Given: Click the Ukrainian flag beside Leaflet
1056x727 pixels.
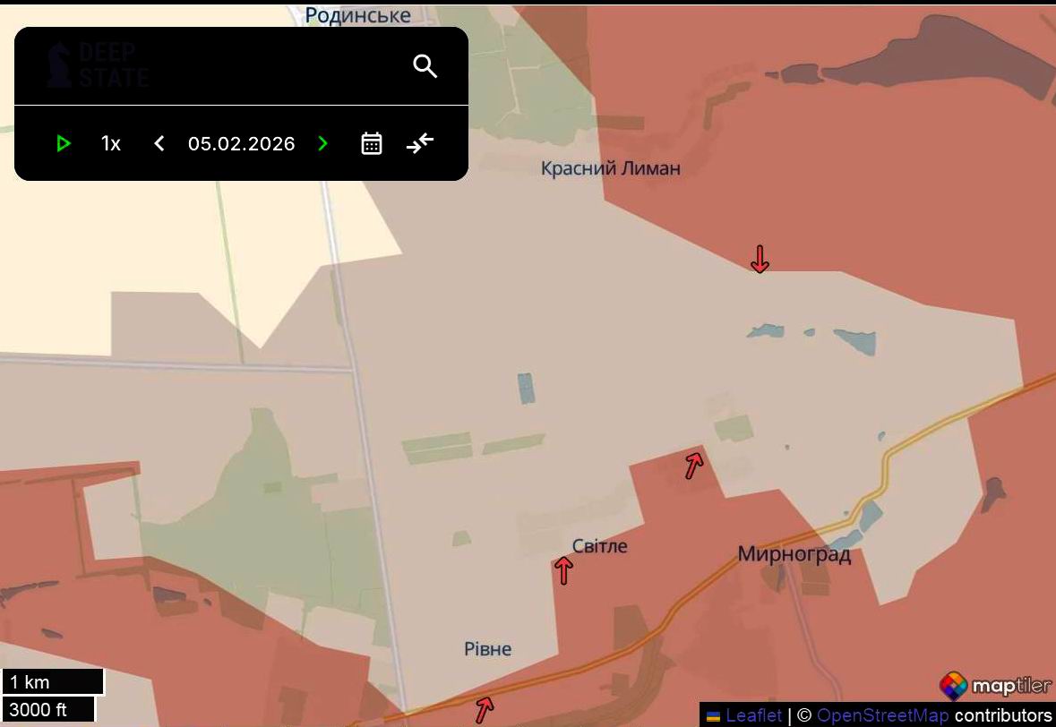Looking at the screenshot, I should point(710,716).
